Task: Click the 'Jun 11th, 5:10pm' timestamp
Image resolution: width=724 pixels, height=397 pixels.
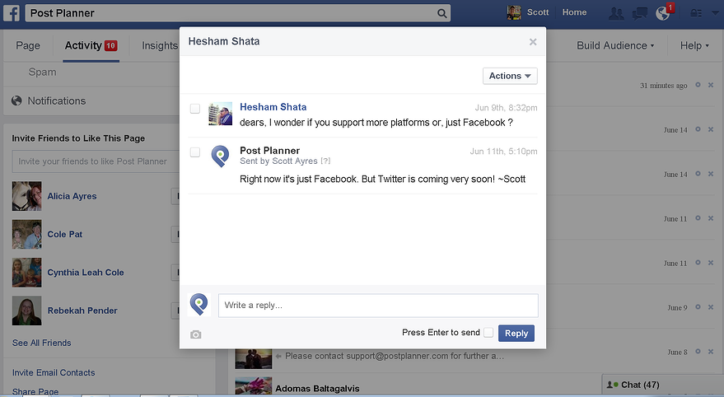Action: coord(504,152)
